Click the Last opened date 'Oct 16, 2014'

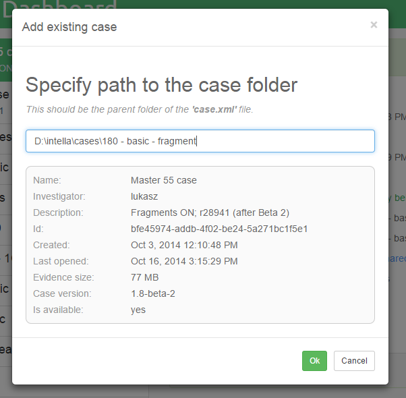pos(184,261)
